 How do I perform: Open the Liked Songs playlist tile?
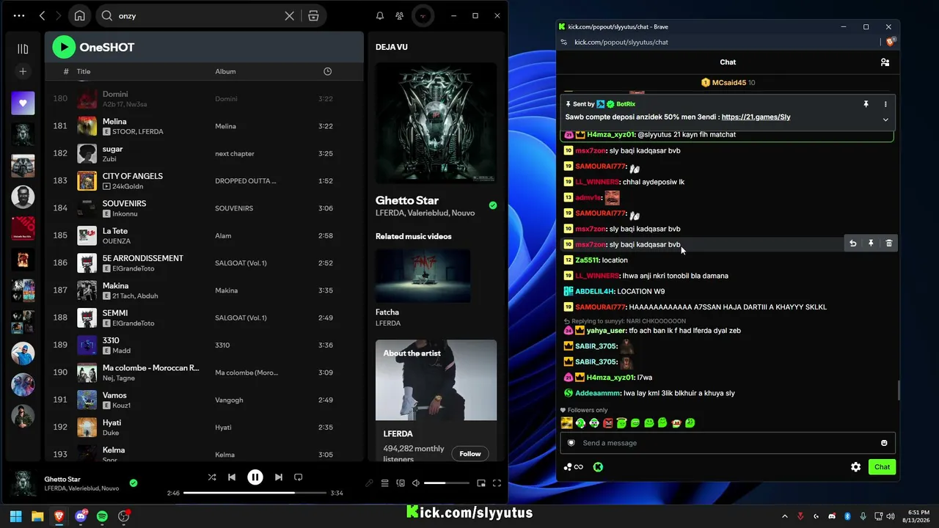(23, 103)
